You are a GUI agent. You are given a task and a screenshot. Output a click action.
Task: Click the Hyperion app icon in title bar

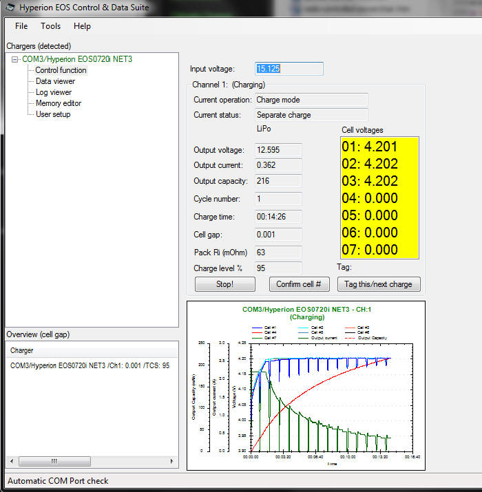click(x=10, y=8)
